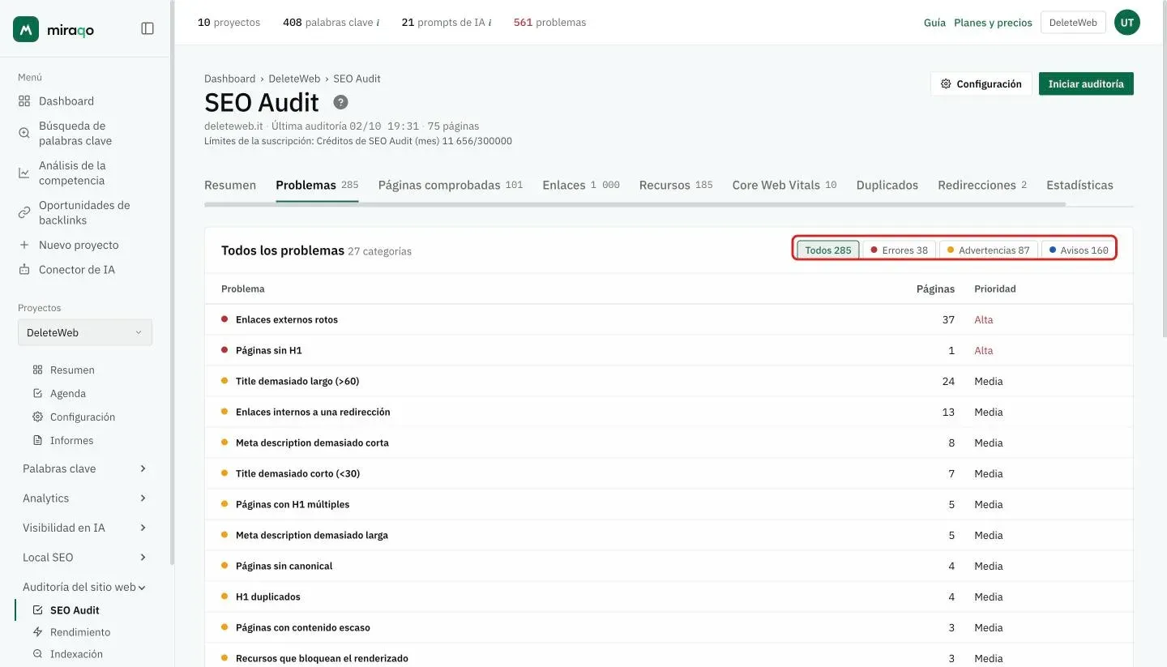Filter problems by Advertencias 87
The image size is (1167, 667).
coord(988,250)
